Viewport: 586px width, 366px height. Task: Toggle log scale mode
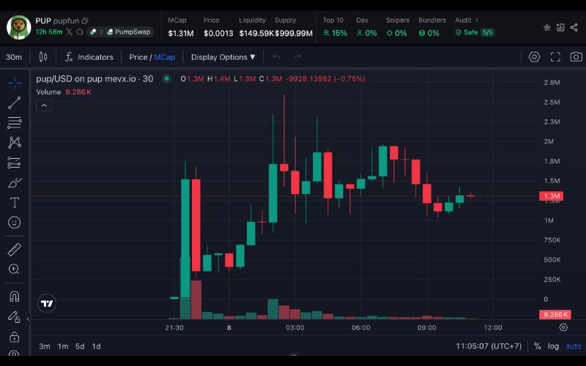(x=554, y=346)
